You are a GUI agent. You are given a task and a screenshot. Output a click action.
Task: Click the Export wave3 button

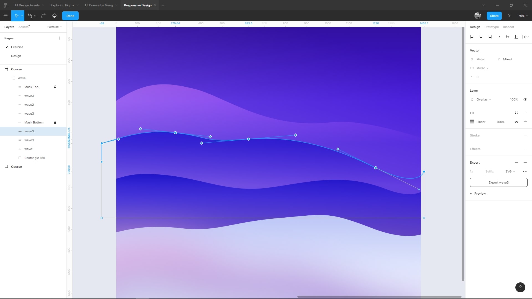coord(499,182)
